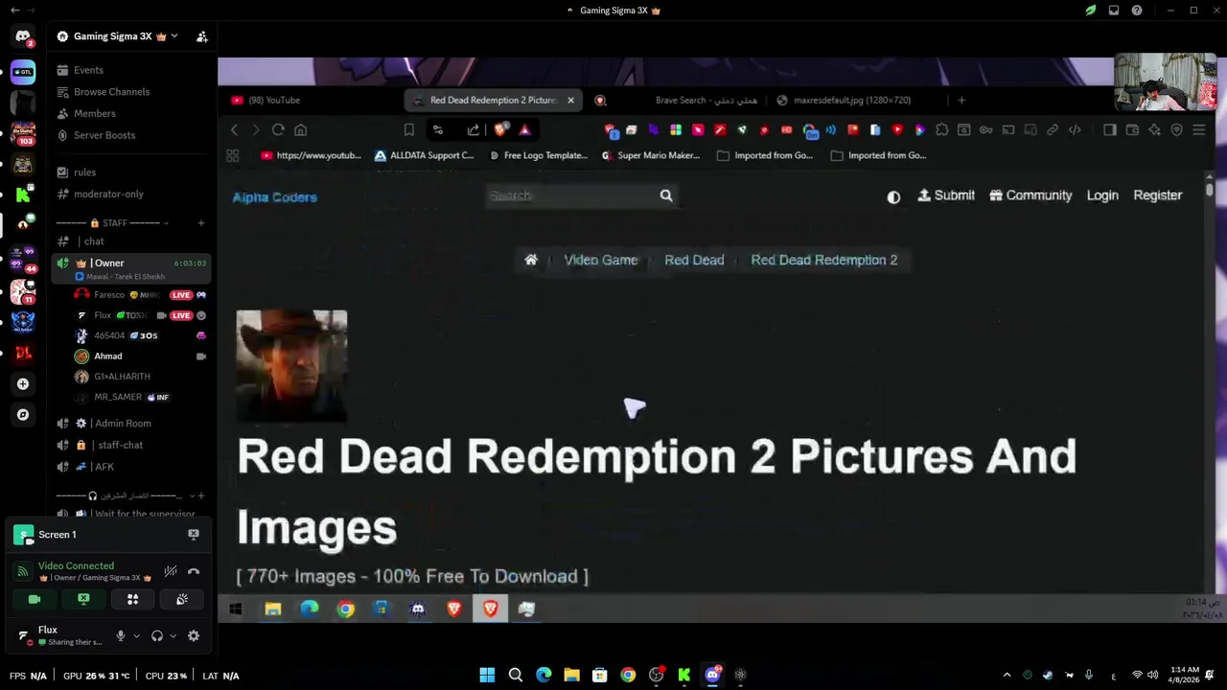Select user Faresco in voice list

[141, 295]
